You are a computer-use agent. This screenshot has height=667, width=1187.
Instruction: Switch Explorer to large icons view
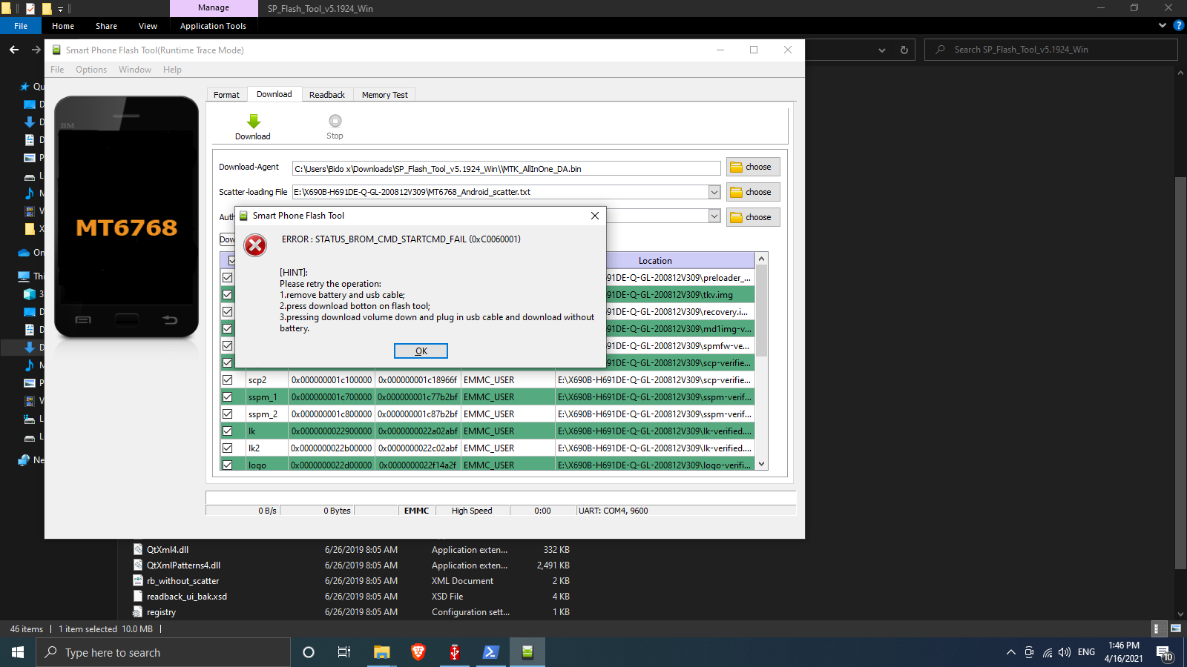coord(1176,628)
